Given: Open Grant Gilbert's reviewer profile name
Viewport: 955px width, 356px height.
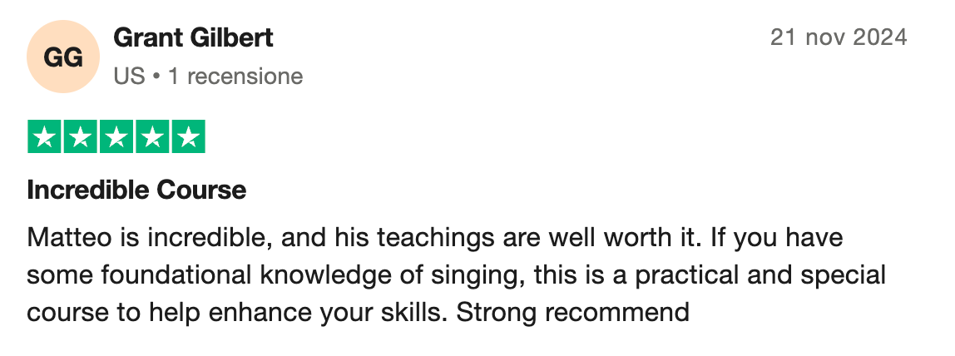Looking at the screenshot, I should (x=193, y=37).
